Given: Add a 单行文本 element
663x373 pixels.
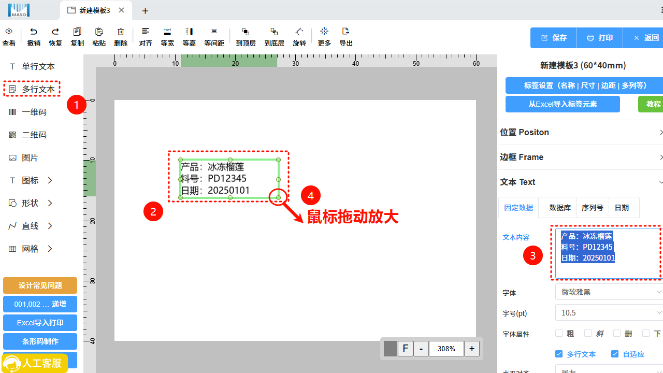Looking at the screenshot, I should click(32, 66).
